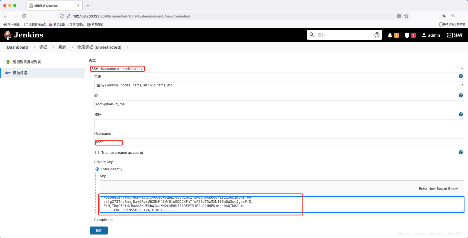Open the admin user profile link
The width and height of the screenshot is (468, 238).
pos(431,35)
